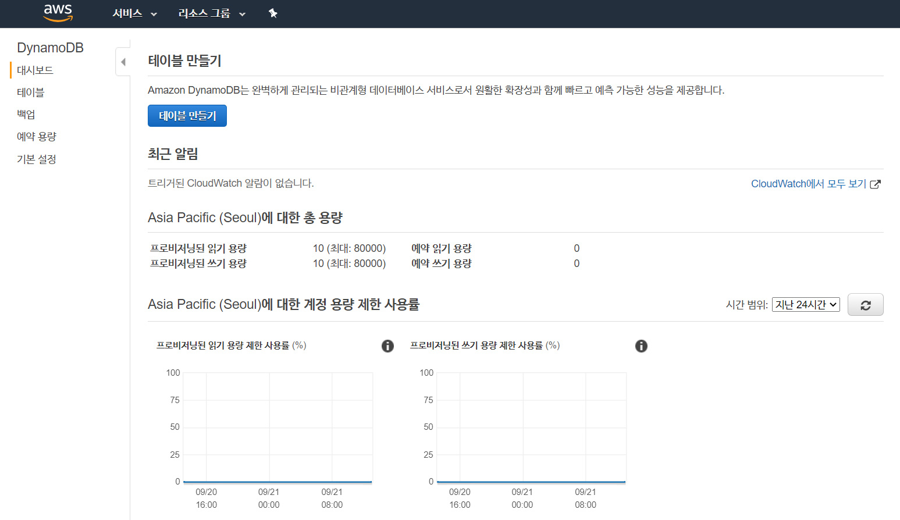Open 기본 설정 in the sidebar
Image resolution: width=900 pixels, height=520 pixels.
36,159
